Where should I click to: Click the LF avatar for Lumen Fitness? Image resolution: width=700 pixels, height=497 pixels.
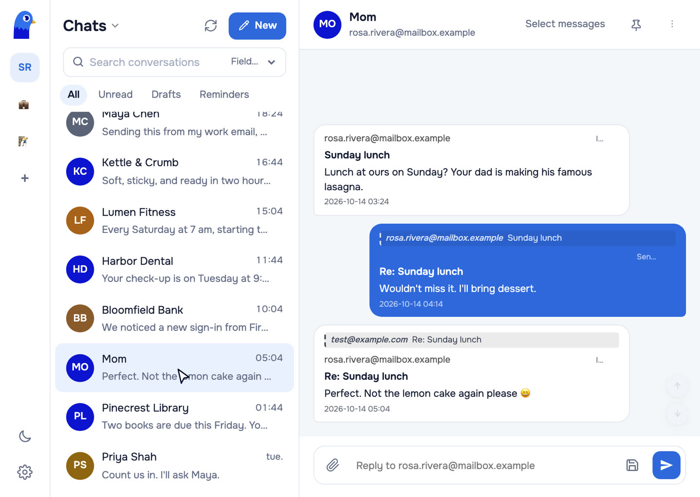click(80, 220)
